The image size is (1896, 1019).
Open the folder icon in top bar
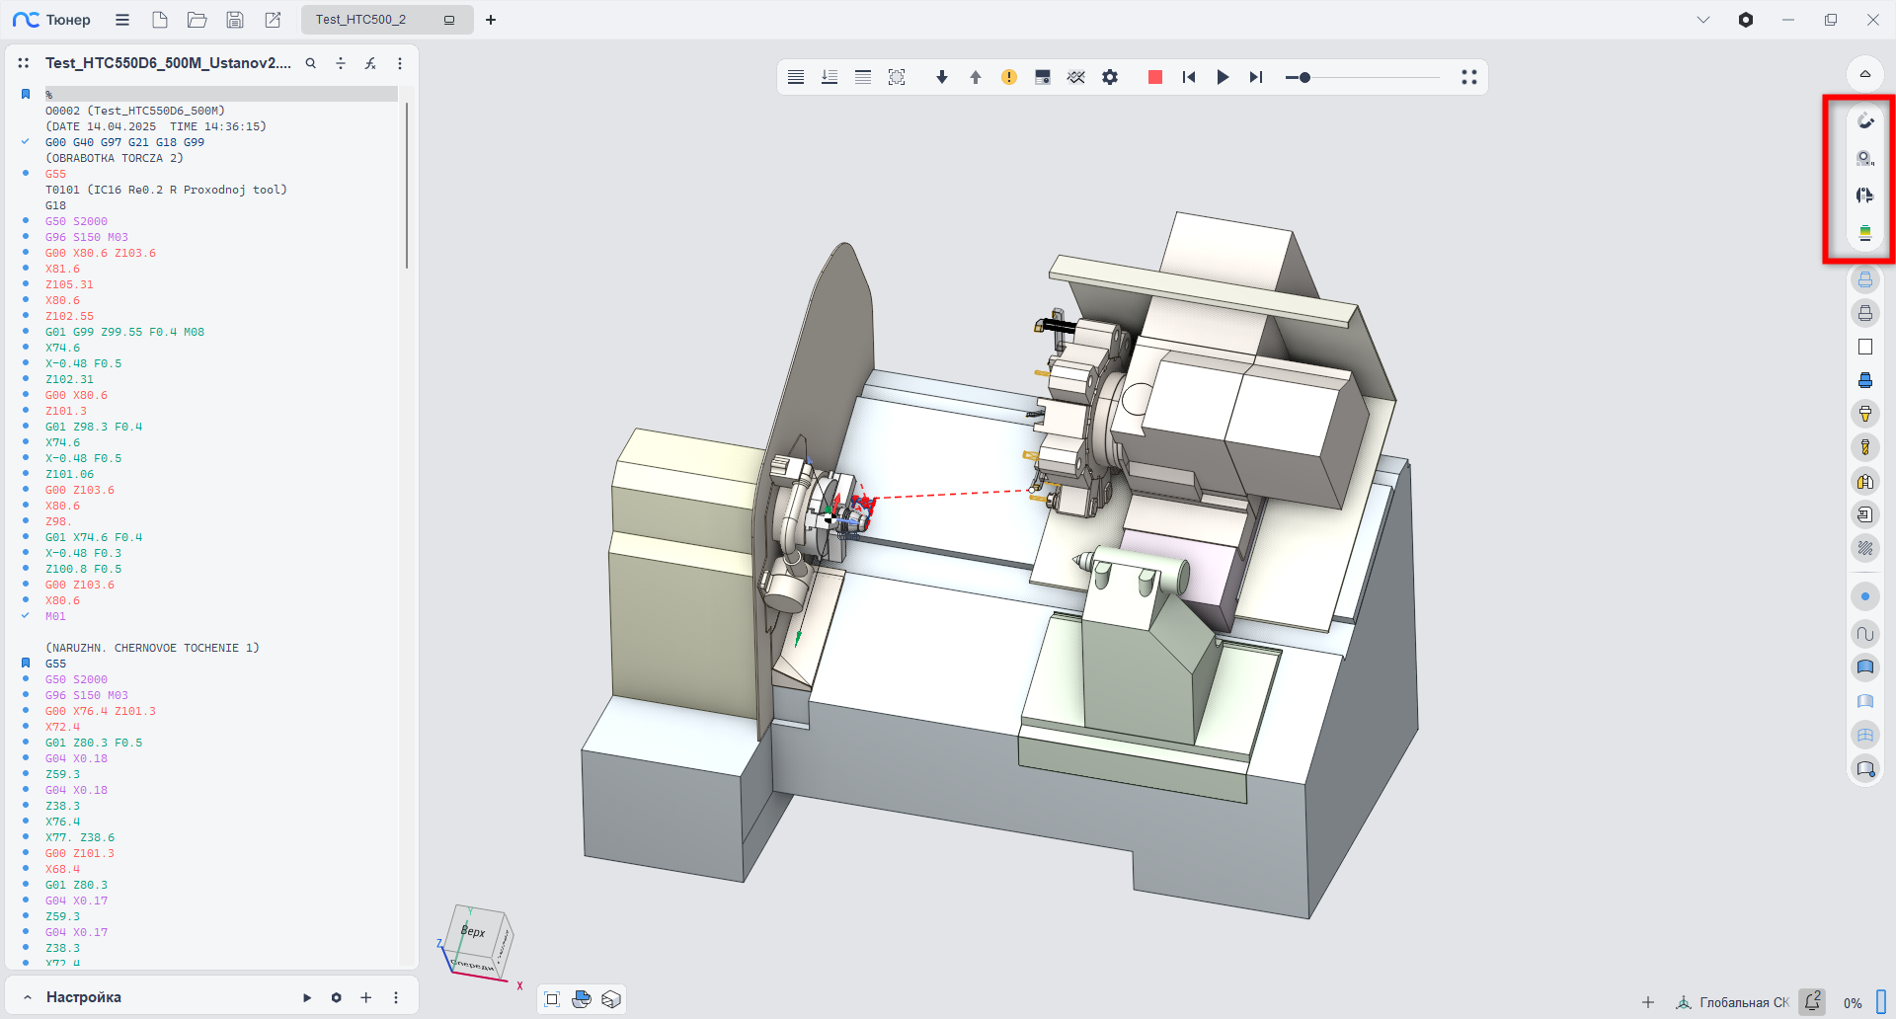click(197, 20)
